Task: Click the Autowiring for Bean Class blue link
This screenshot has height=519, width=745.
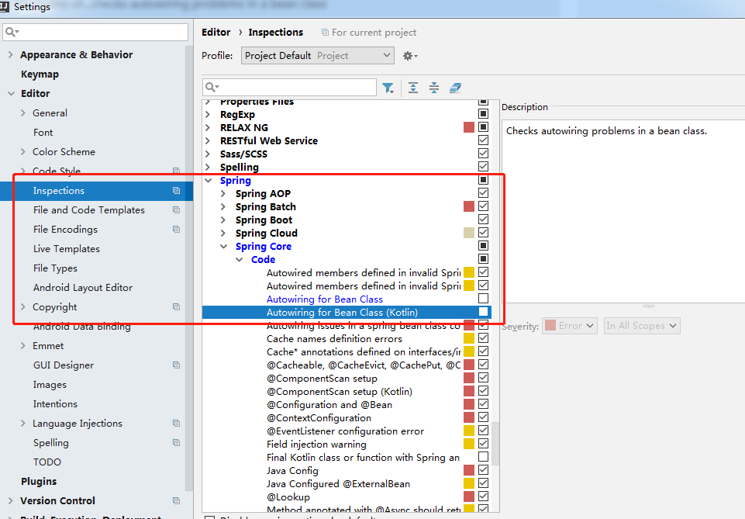Action: click(x=325, y=299)
